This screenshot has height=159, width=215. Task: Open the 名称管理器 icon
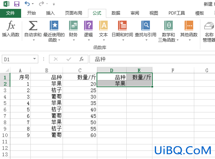(x=209, y=26)
